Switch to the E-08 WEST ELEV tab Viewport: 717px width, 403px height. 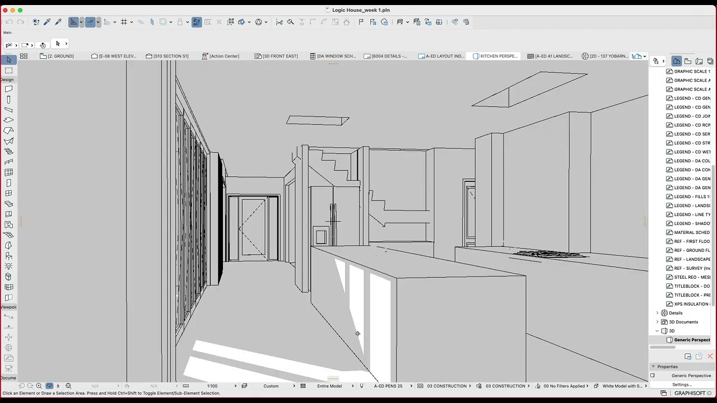(x=114, y=56)
